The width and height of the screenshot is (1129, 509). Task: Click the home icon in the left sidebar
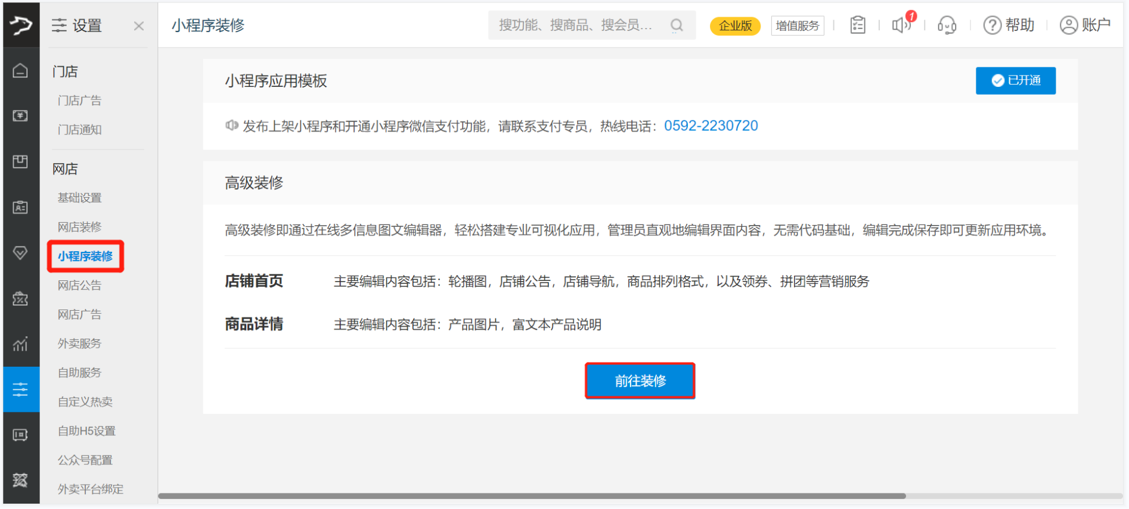(x=20, y=71)
